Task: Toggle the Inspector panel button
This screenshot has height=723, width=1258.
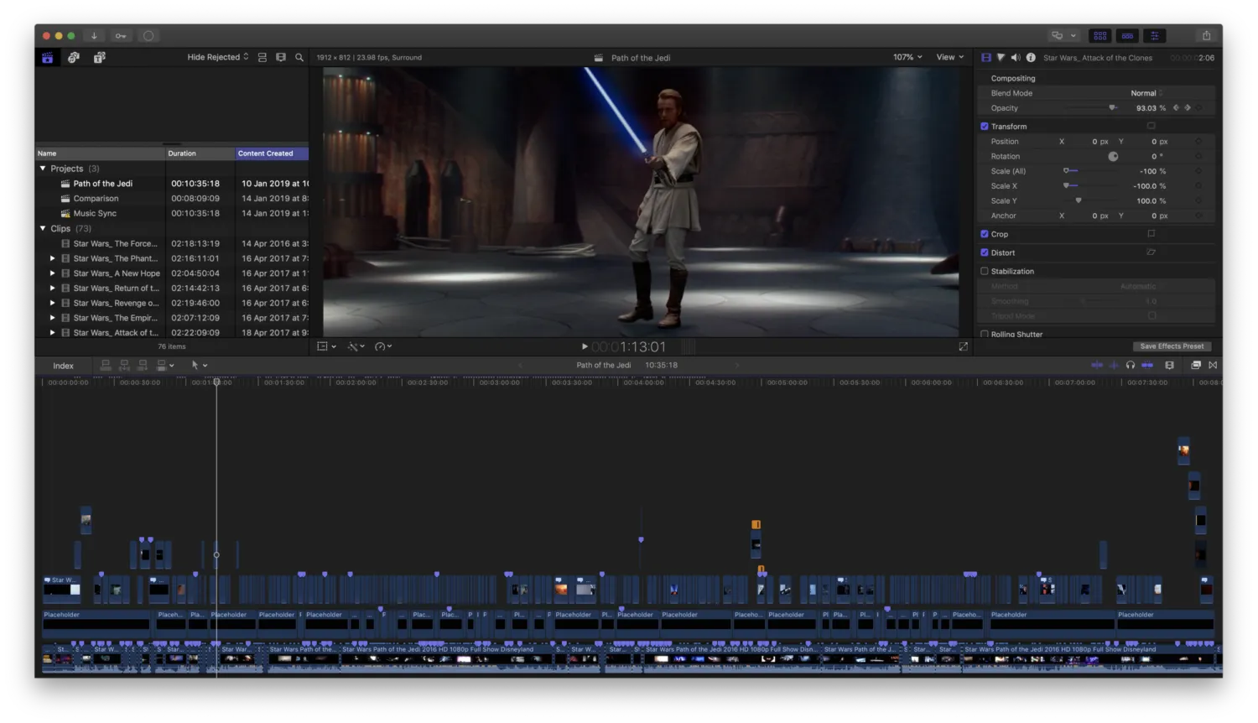Action: click(1155, 35)
